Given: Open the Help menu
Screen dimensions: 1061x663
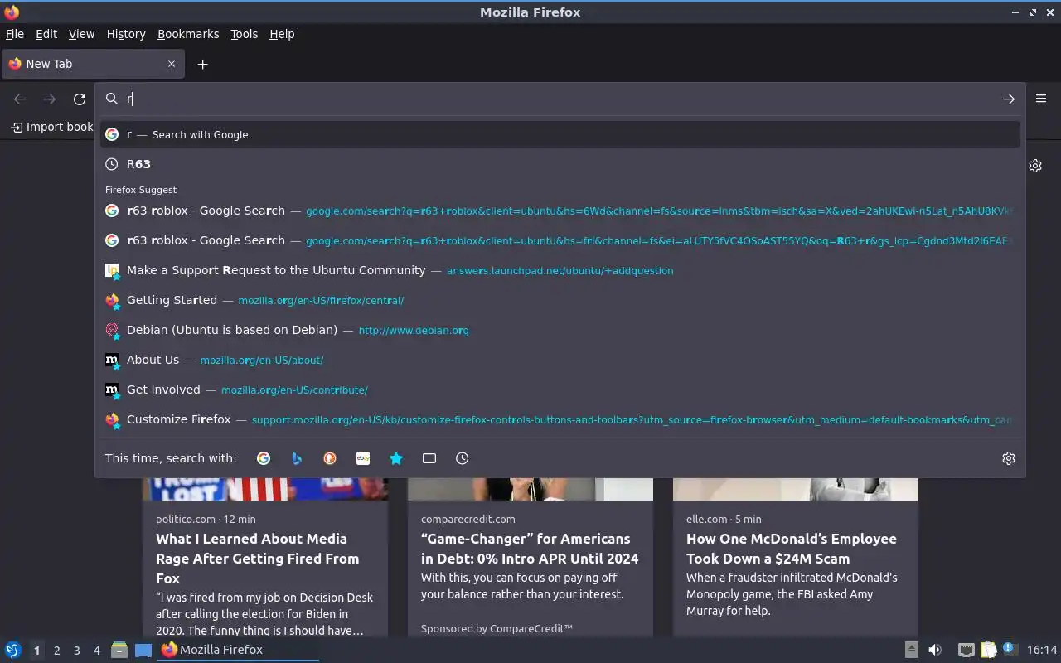Looking at the screenshot, I should 282,34.
